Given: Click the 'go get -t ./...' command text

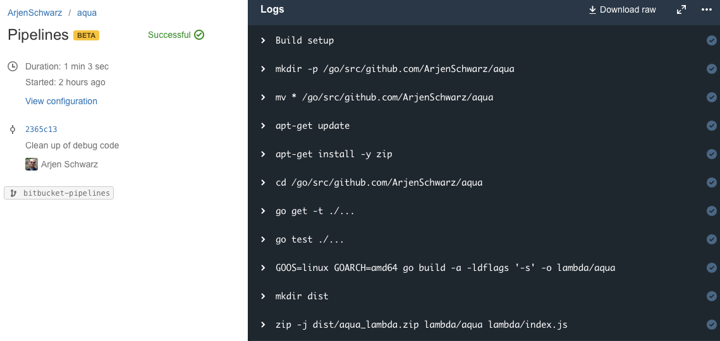Looking at the screenshot, I should pos(315,211).
